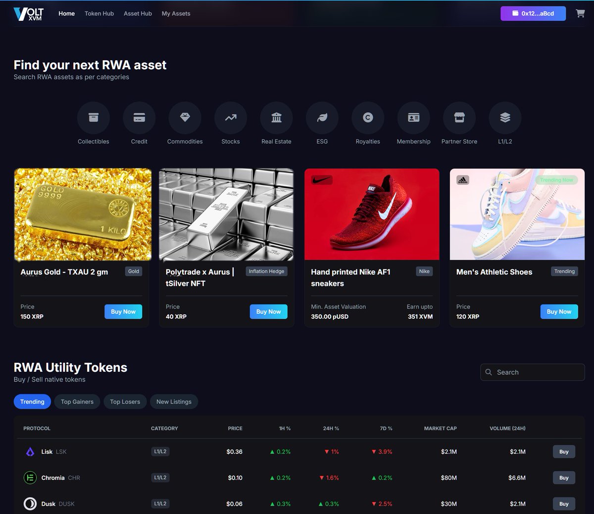Image resolution: width=594 pixels, height=514 pixels.
Task: Click Buy in the Lisk row
Action: pos(564,452)
